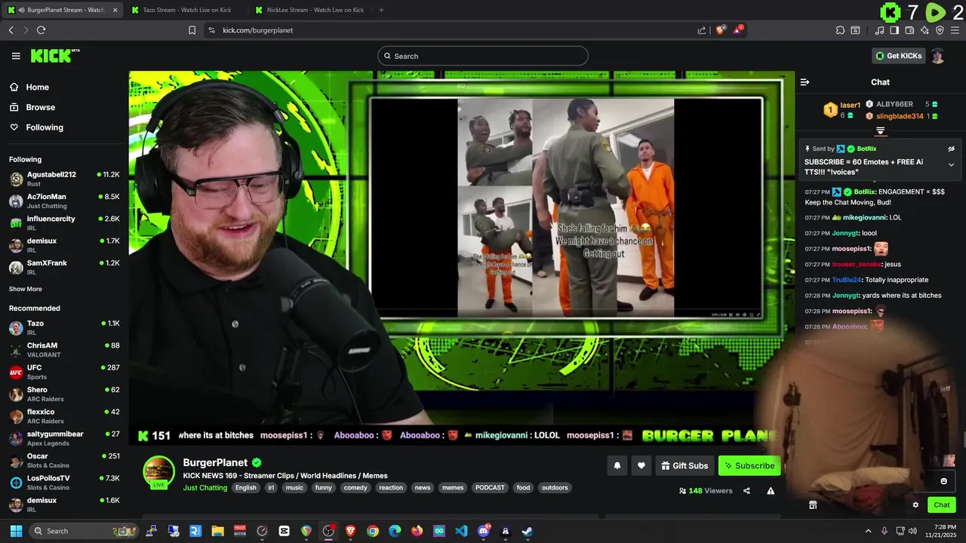Viewport: 966px width, 543px height.
Task: Go back in browser history
Action: [11, 30]
